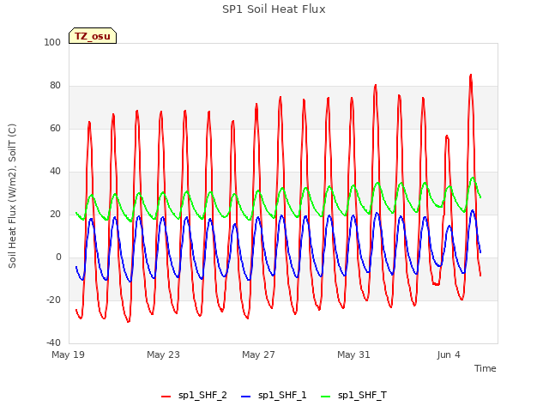This screenshot has width=549, height=412.
Task: Click the 60 y-axis tick label
Action: pos(55,128)
